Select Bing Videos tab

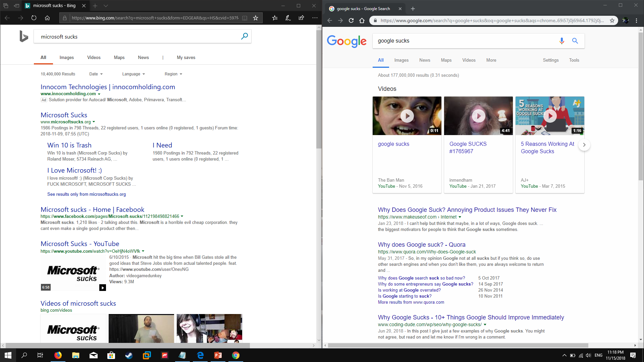pos(94,58)
